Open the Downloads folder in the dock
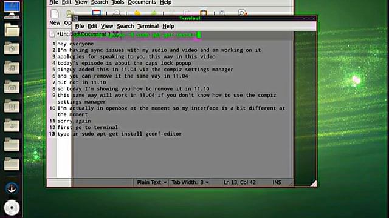Image resolution: width=389 pixels, height=218 pixels. pyautogui.click(x=12, y=125)
